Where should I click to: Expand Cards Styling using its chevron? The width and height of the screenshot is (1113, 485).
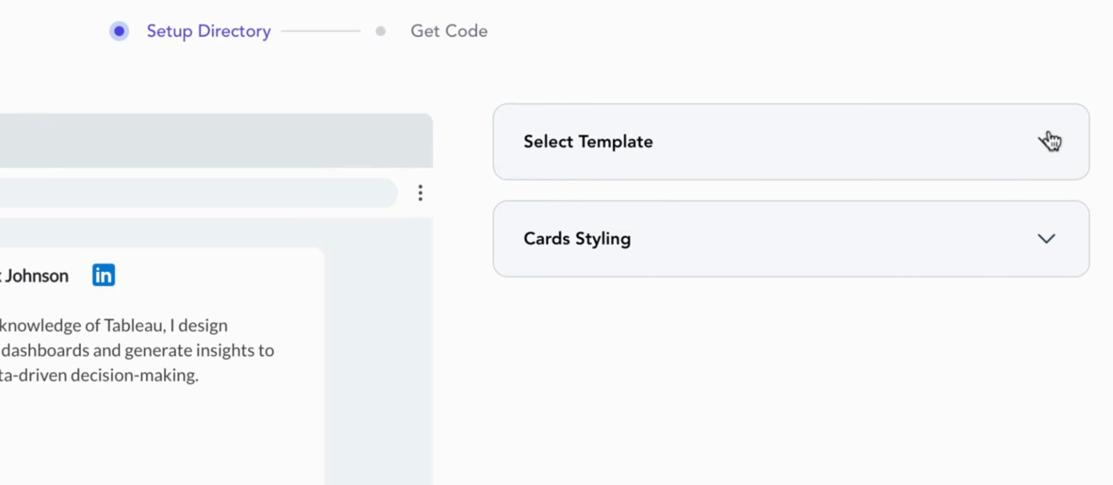[x=1046, y=238]
